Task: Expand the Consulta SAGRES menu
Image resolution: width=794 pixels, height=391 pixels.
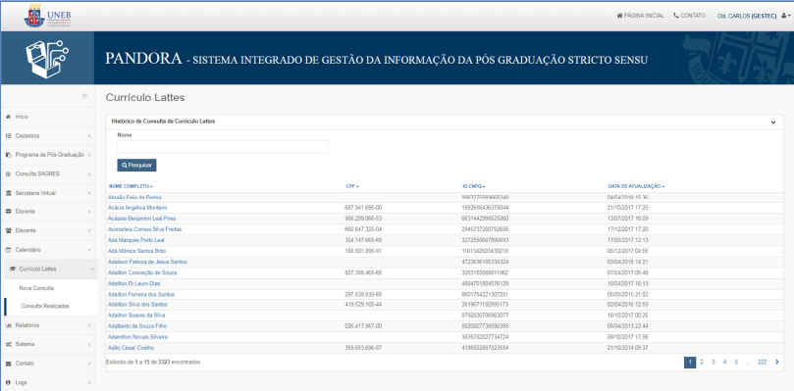Action: [x=89, y=174]
